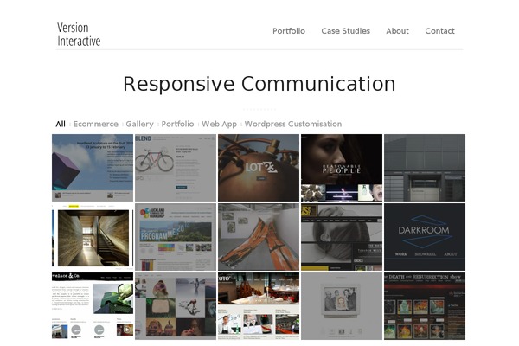Viewport: 519px width, 346px height.
Task: Open the Reasonable People thumbnail
Action: click(342, 168)
